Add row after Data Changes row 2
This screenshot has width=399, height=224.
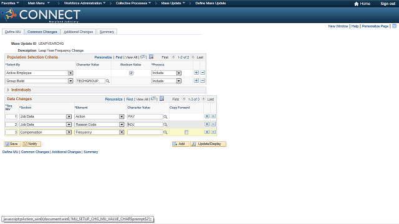[207, 124]
